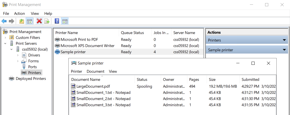Click the Export List toolbar icon

47,21
